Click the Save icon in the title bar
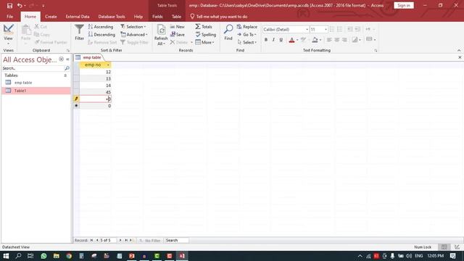This screenshot has height=261, width=464. point(9,6)
